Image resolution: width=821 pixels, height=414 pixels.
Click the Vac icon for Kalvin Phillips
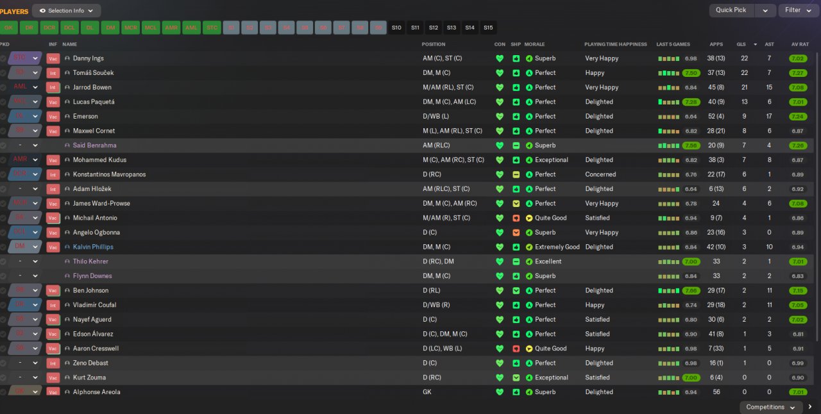[53, 247]
